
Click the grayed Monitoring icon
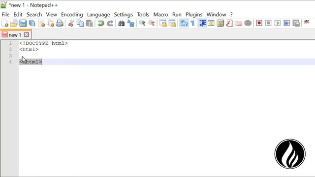248,23
